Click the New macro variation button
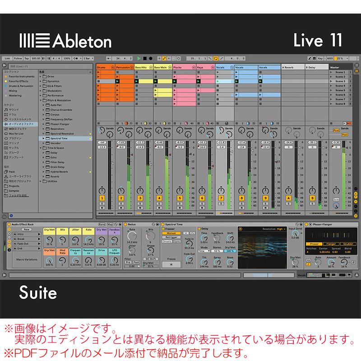 [x=27, y=229]
